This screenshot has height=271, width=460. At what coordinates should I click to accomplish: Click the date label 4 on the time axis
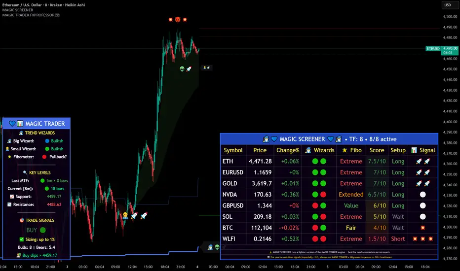(x=197, y=267)
